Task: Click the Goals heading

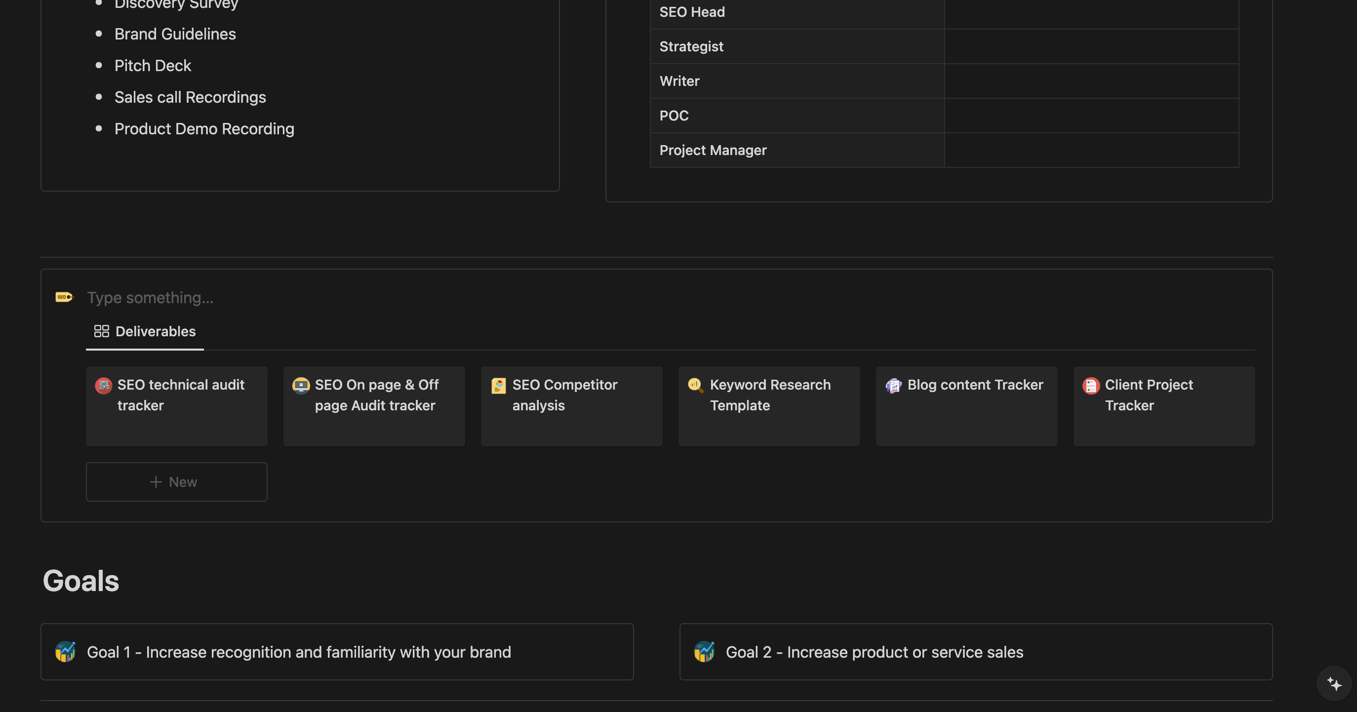Action: pos(81,581)
